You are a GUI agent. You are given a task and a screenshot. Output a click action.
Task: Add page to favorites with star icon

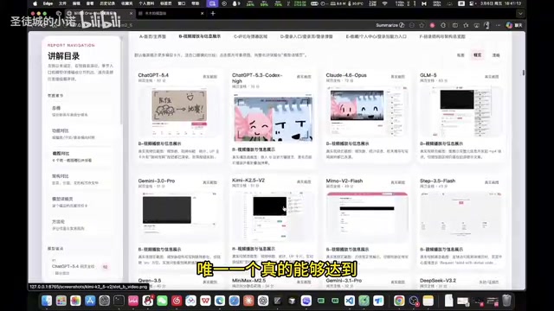(x=422, y=25)
